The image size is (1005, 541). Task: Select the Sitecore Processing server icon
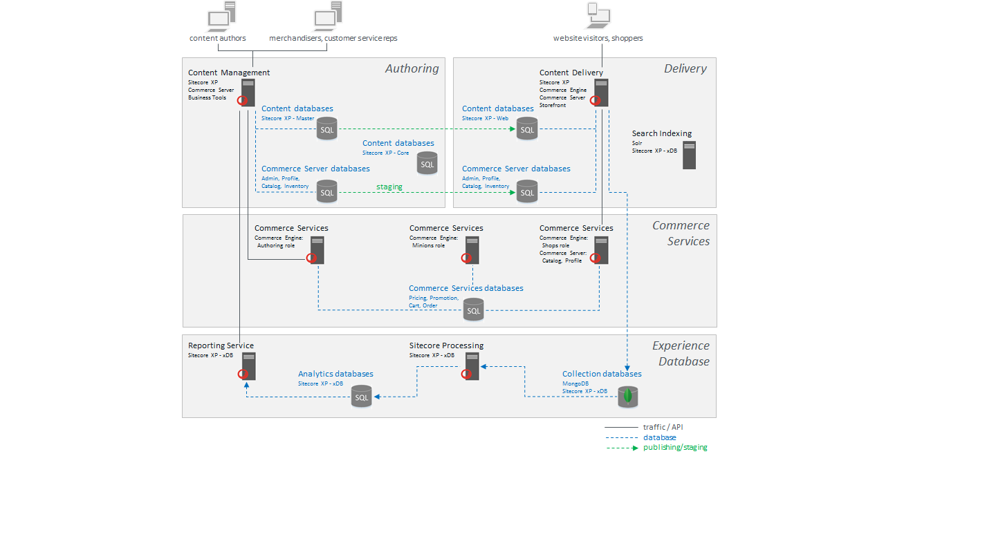coord(471,366)
